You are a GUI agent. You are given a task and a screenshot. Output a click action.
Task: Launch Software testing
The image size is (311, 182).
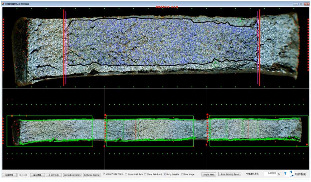click(x=92, y=175)
